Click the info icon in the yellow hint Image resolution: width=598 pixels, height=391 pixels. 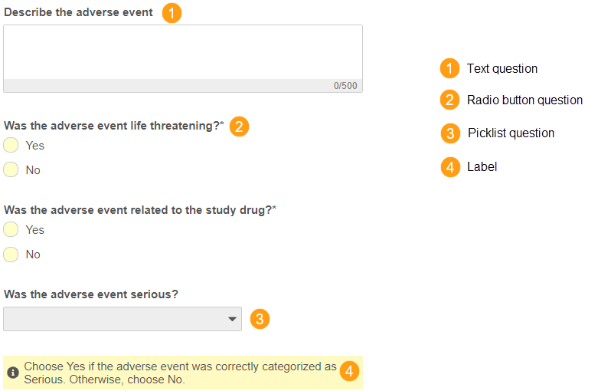tap(13, 373)
